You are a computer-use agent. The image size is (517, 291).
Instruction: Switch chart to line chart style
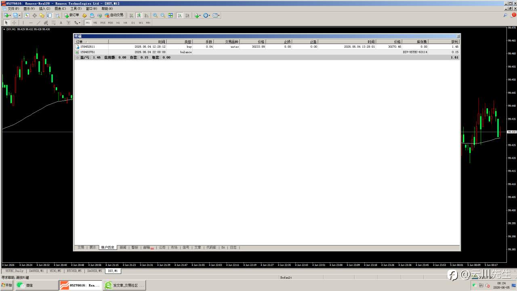[x=147, y=15]
